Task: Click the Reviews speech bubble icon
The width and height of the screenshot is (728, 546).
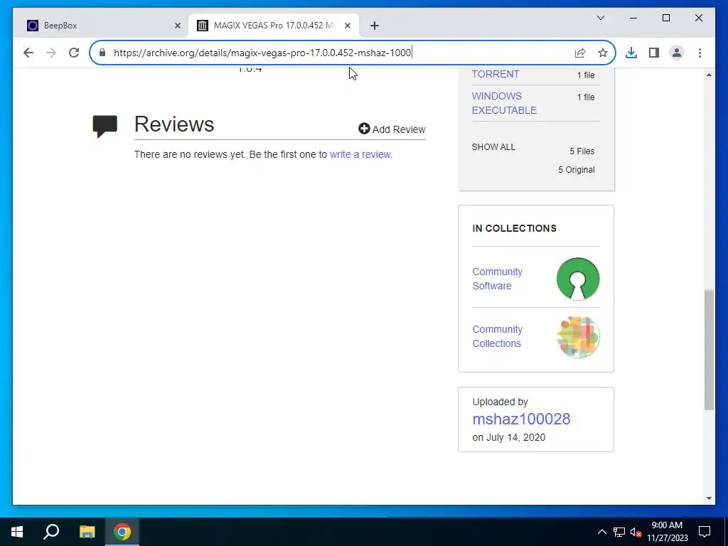Action: [105, 127]
